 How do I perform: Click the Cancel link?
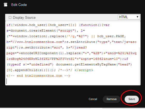pos(93,99)
